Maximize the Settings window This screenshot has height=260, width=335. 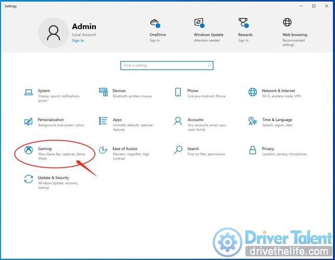[x=314, y=6]
